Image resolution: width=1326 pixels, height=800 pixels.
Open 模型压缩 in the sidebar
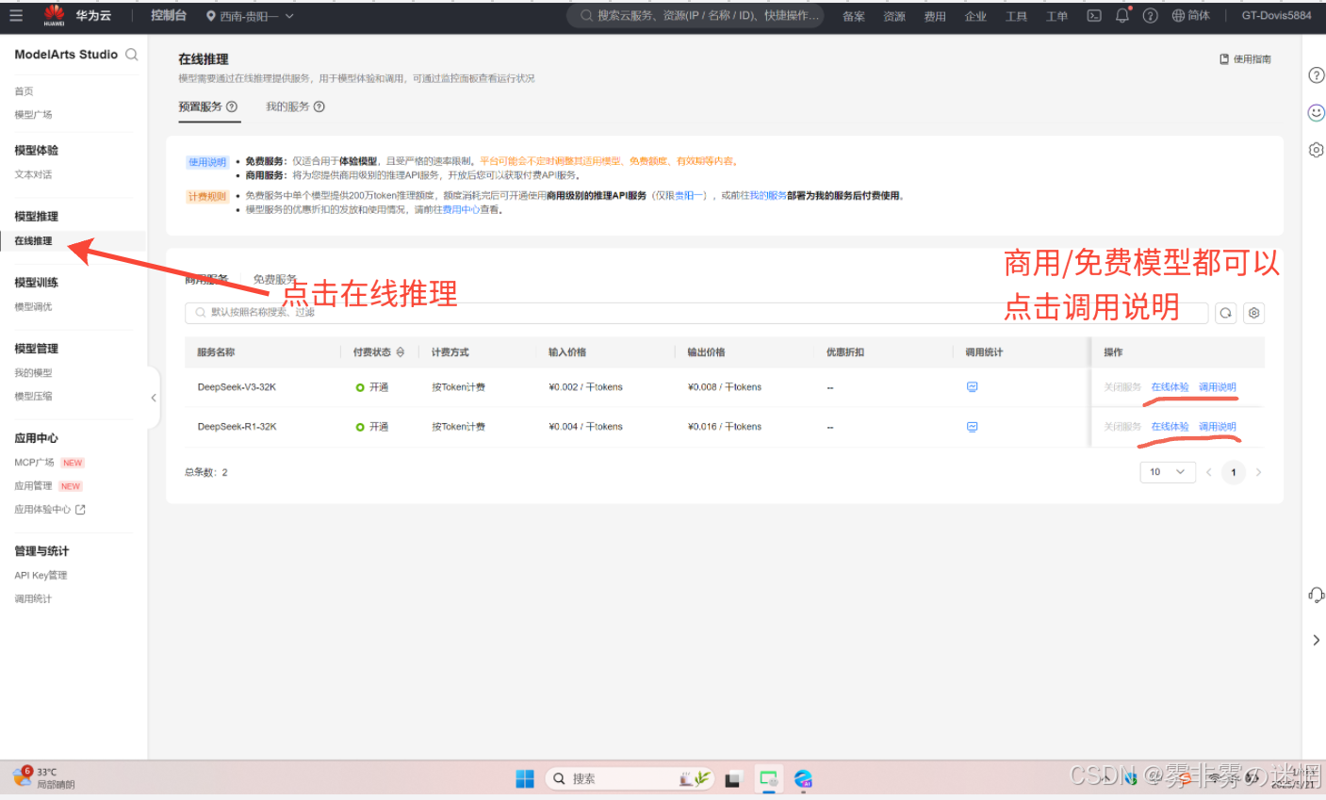click(x=33, y=397)
